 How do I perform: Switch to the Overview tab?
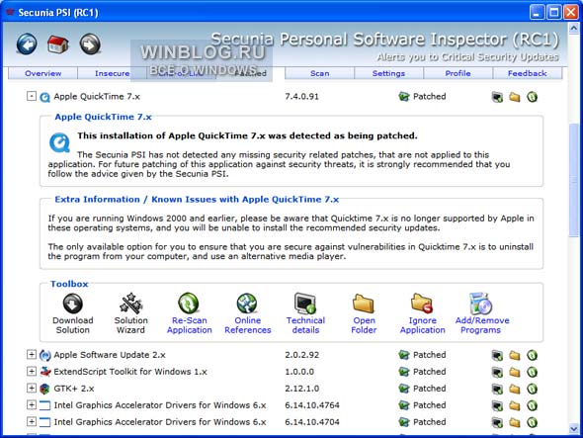pos(42,73)
